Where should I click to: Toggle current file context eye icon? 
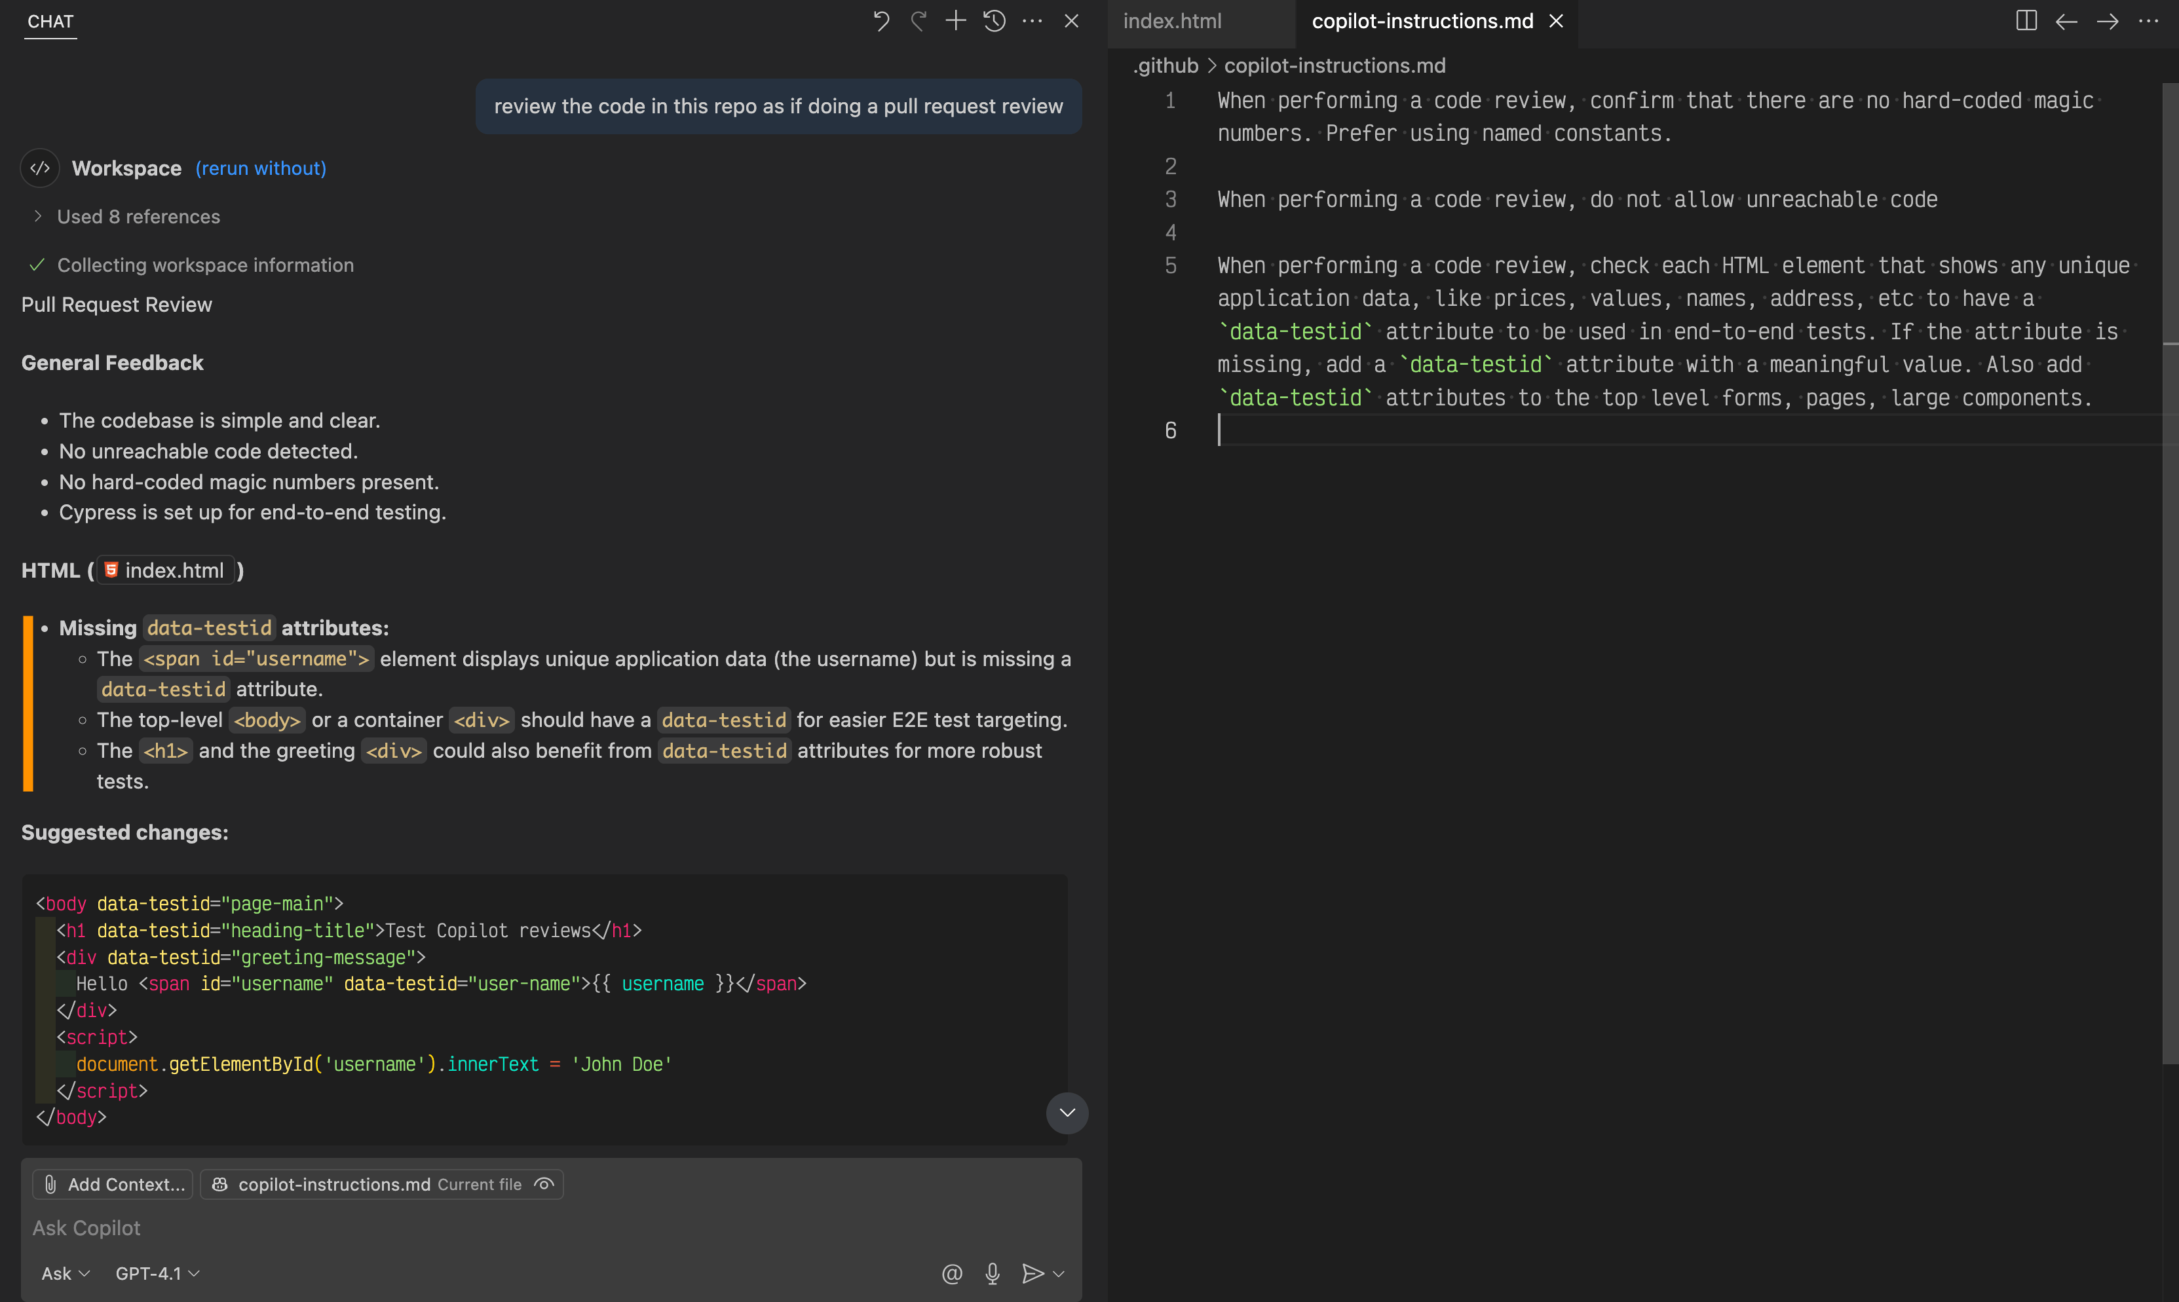[544, 1184]
